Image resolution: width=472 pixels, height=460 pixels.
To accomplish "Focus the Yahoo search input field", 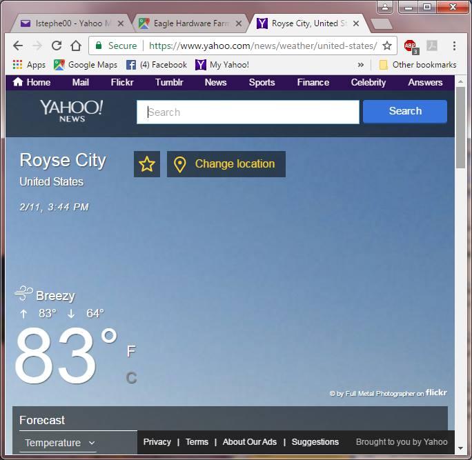I will click(248, 112).
